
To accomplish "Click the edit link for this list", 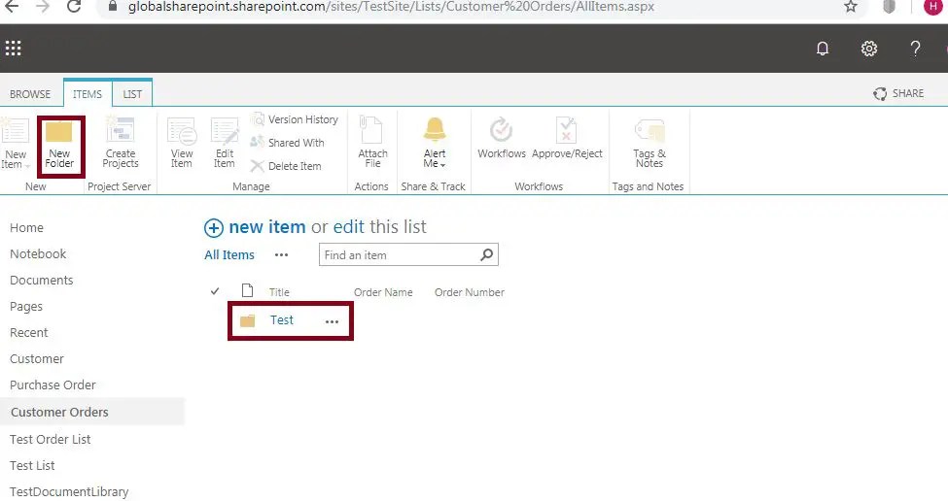I will click(x=349, y=227).
